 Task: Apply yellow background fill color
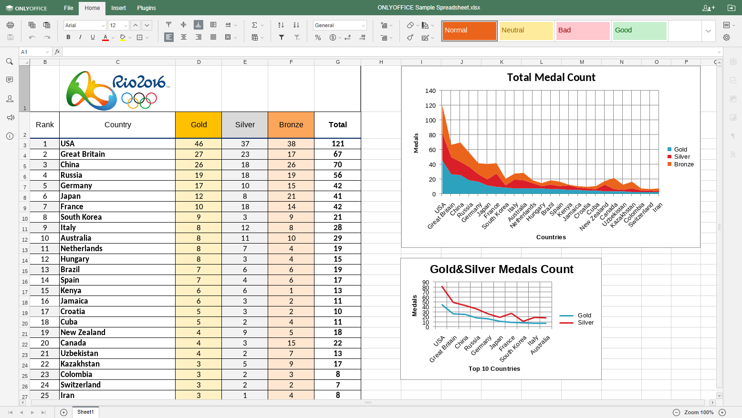pyautogui.click(x=123, y=37)
